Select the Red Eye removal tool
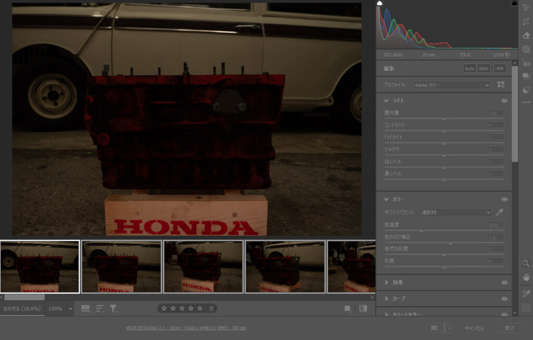Screen dimensions: 533x340 click(526, 64)
